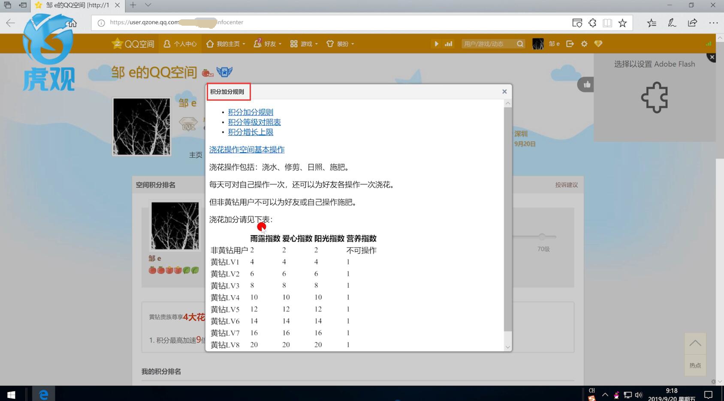Click the QQ penguin tray icon

[x=616, y=395]
